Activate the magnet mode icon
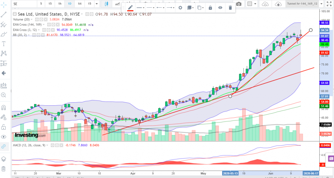334x178 pixels. pyautogui.click(x=4, y=108)
